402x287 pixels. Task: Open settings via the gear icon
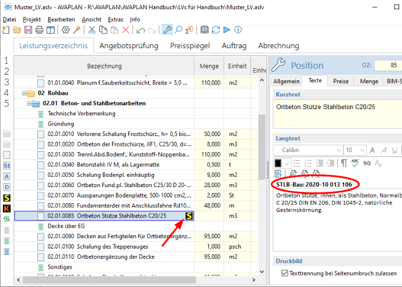[x=65, y=30]
